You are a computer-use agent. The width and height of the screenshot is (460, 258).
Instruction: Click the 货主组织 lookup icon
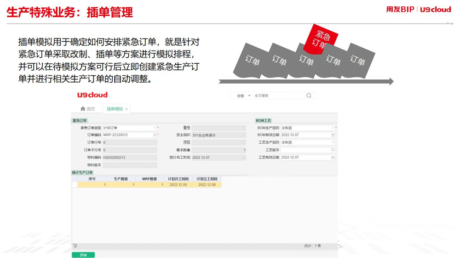(244, 135)
